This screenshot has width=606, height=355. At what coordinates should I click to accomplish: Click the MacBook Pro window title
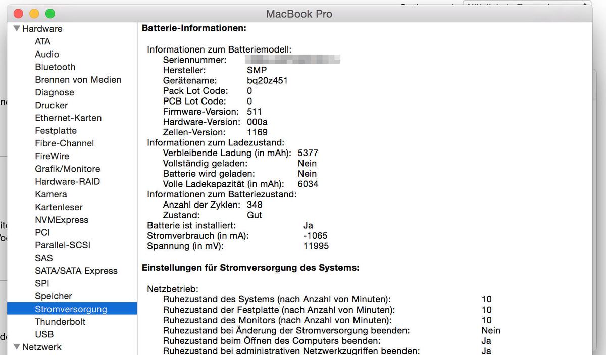(299, 14)
